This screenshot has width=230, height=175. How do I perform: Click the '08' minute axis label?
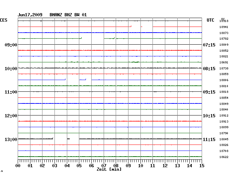(116, 166)
